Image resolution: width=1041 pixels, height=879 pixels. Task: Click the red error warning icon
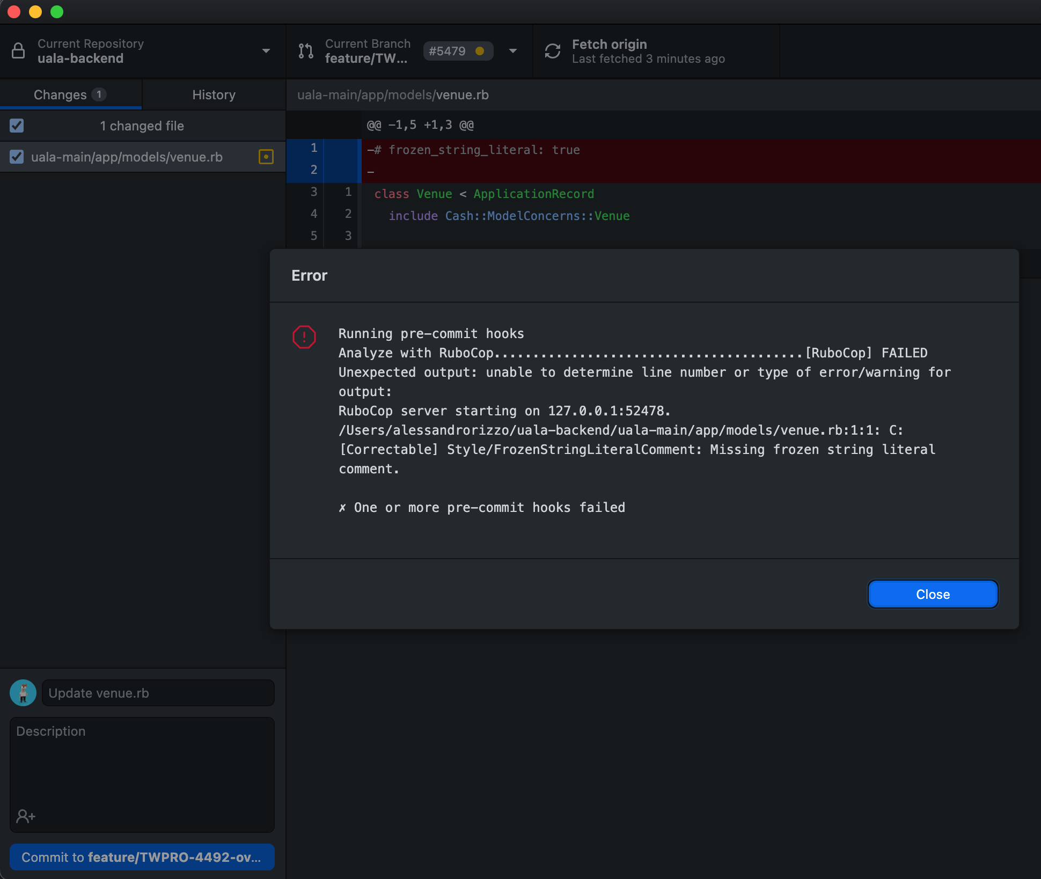pyautogui.click(x=304, y=337)
